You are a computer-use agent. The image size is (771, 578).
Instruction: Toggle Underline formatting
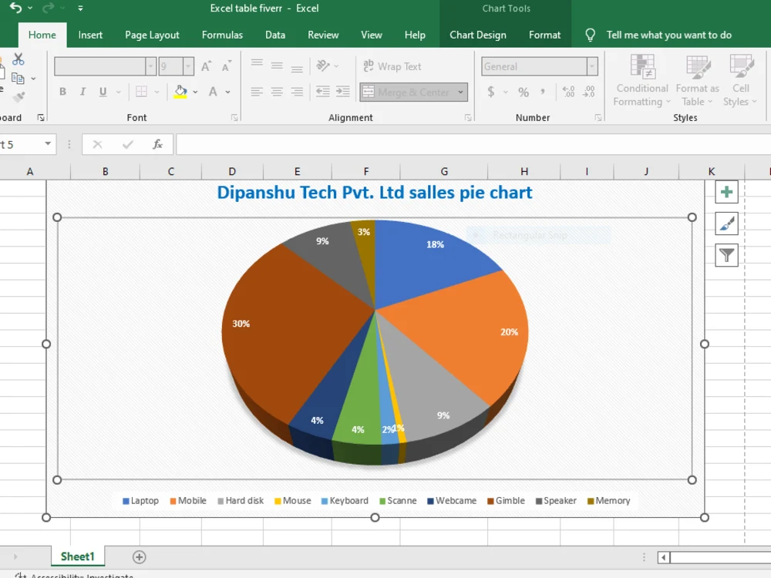point(103,92)
